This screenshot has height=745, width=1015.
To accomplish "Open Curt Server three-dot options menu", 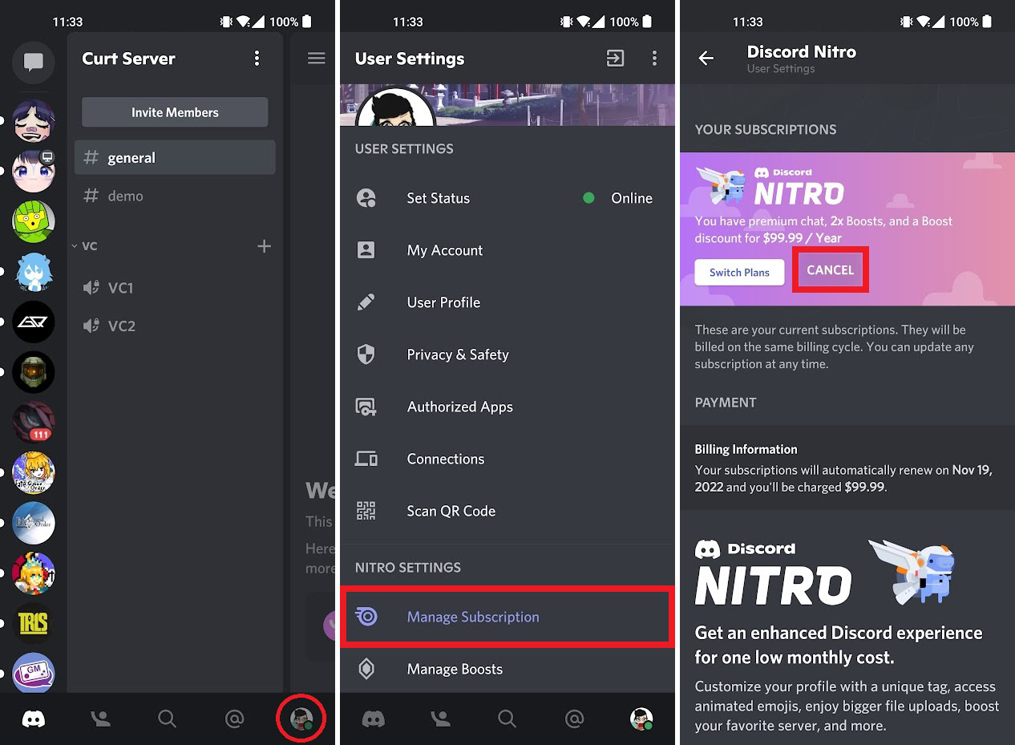I will tap(257, 58).
